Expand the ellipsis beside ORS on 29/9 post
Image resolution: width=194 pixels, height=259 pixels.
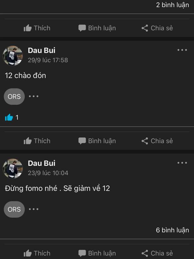34,96
